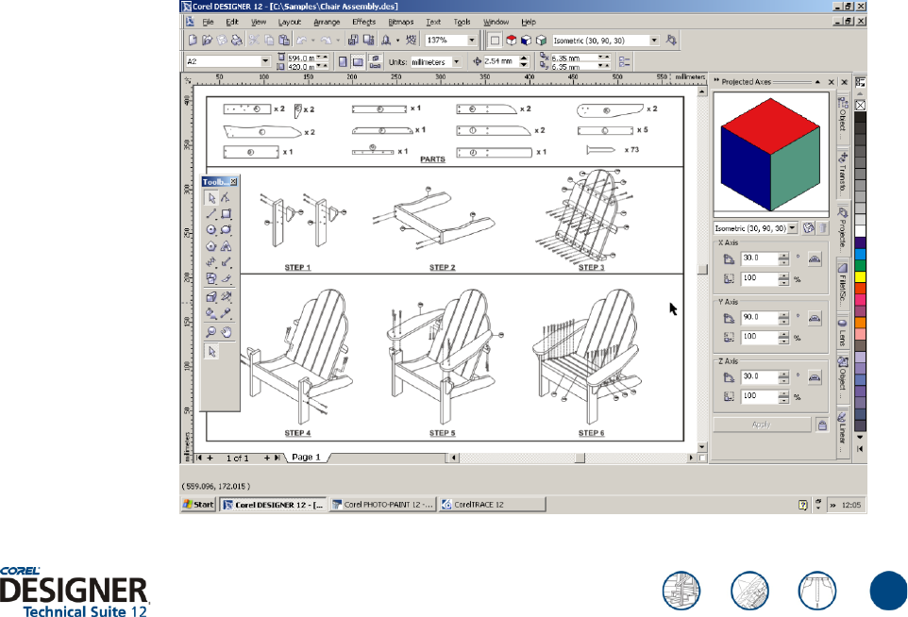Screen dimensions: 908x617
Task: Select the Rectangle tool in toolbox
Action: coord(226,214)
